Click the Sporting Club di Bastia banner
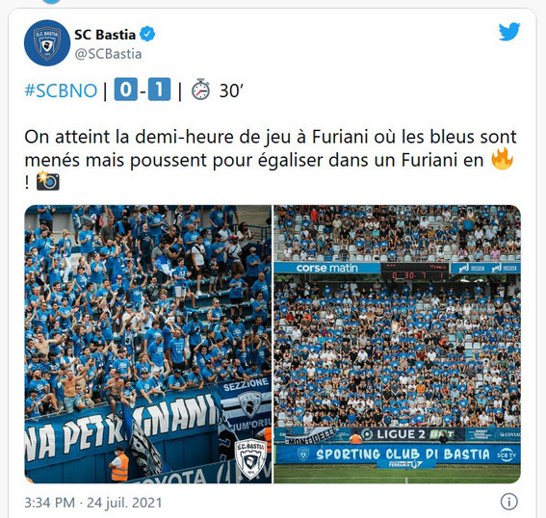The width and height of the screenshot is (546, 518). (x=398, y=454)
